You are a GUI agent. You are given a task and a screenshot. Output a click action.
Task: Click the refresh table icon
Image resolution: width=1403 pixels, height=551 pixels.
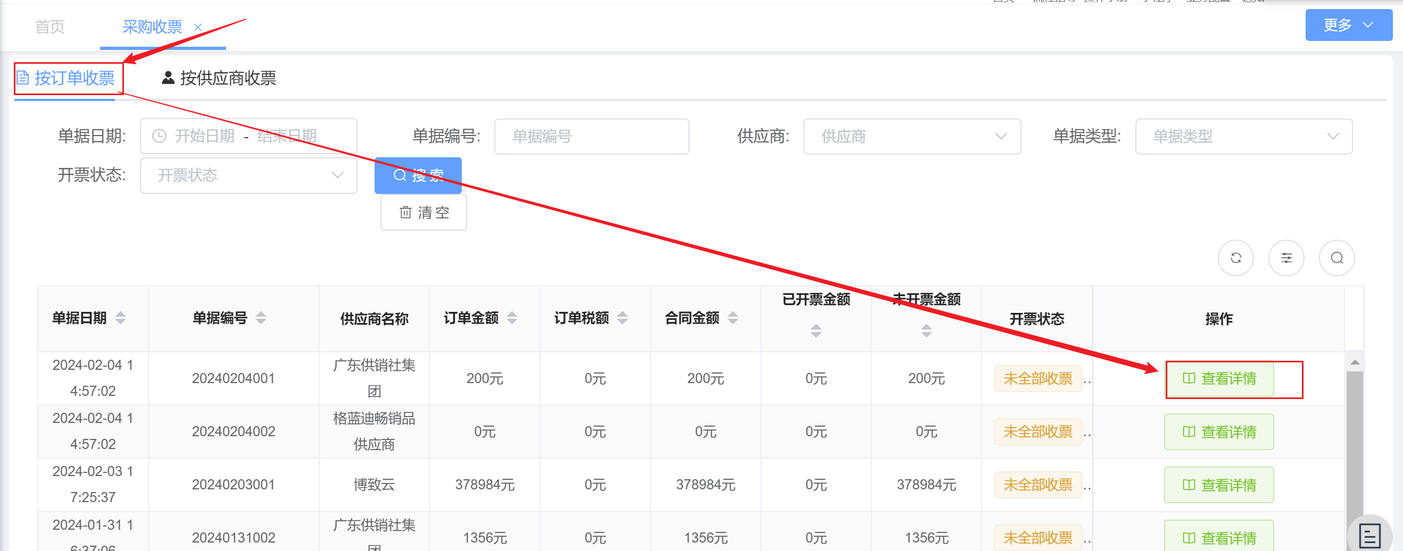tap(1236, 258)
